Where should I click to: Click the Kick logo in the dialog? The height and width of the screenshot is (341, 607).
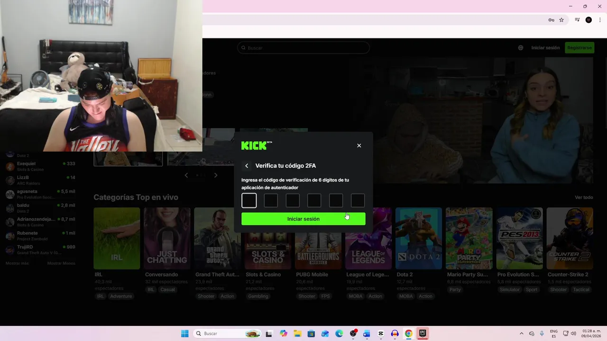pyautogui.click(x=257, y=145)
